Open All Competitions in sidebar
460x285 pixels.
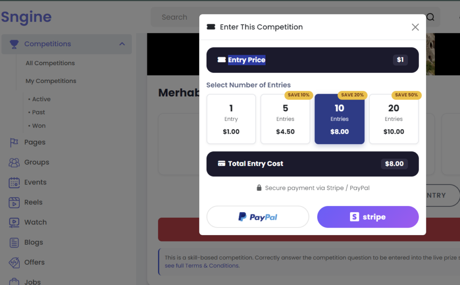[50, 63]
